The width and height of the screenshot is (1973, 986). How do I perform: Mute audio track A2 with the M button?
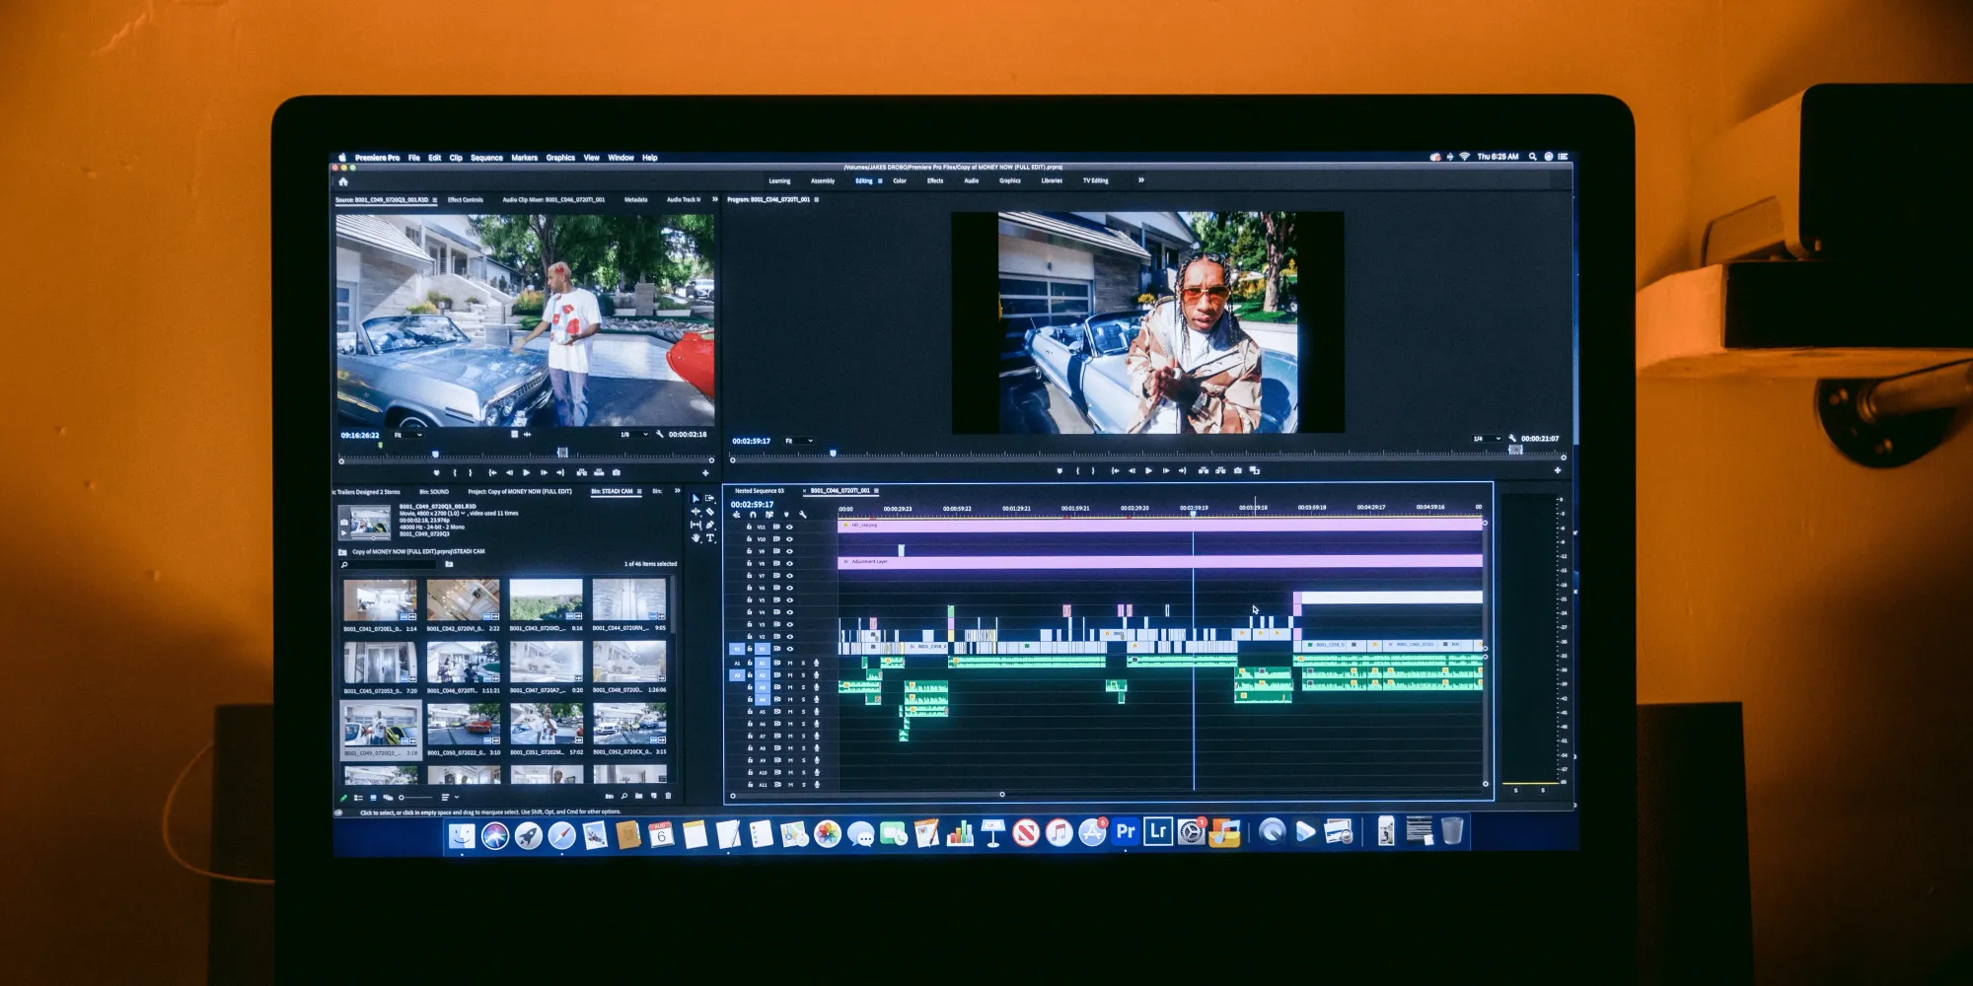[x=790, y=674]
